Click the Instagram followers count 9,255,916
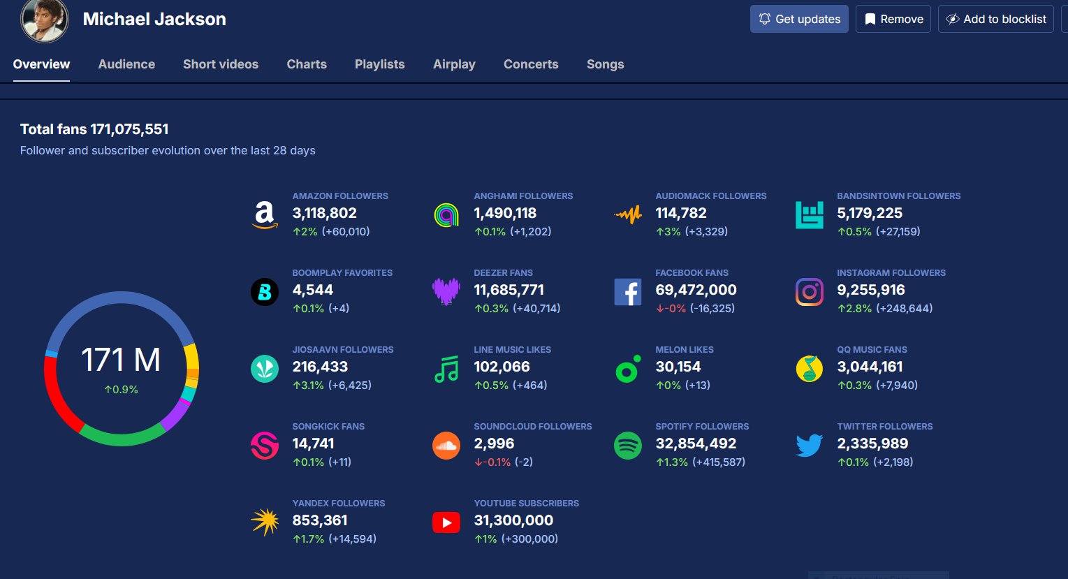This screenshot has height=579, width=1068. 871,290
